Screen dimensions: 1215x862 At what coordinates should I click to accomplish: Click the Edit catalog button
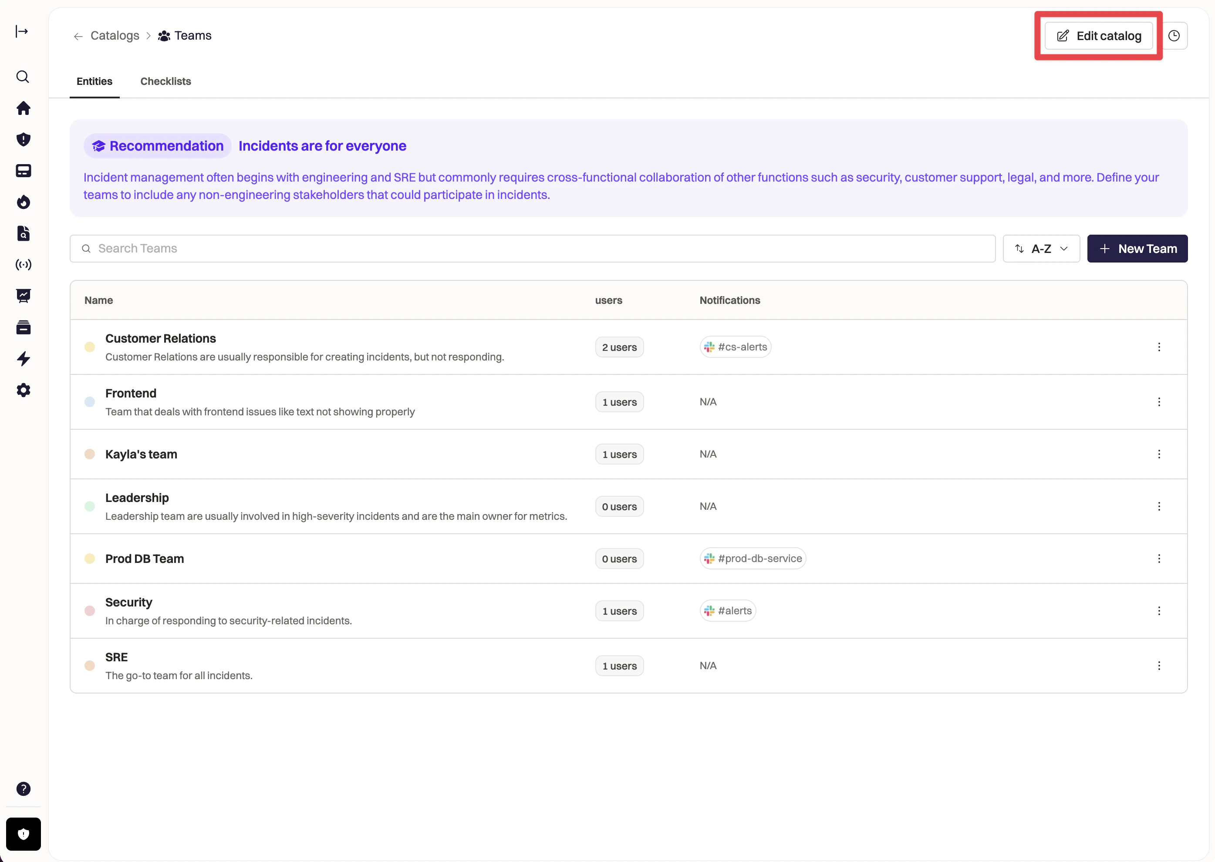1098,36
